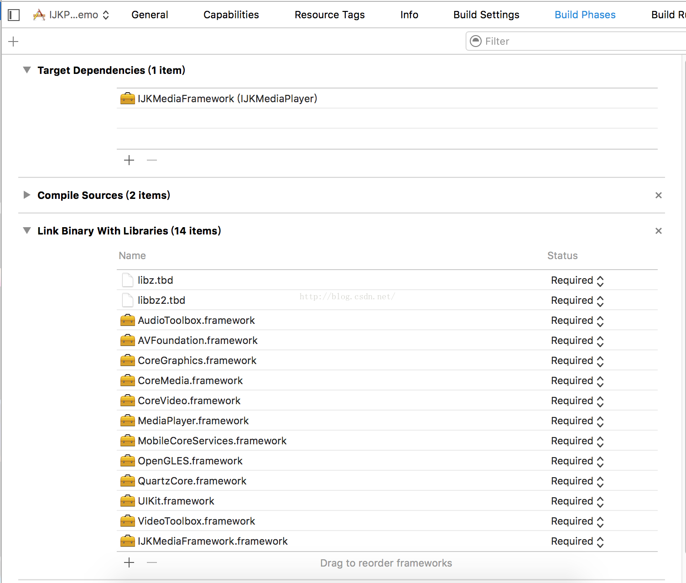Click the filter scope icon in search field
This screenshot has height=583, width=686.
pos(476,41)
